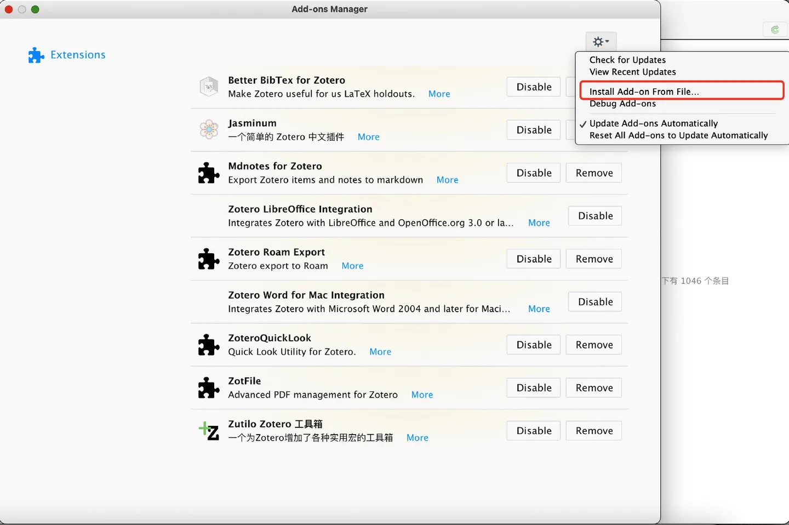
Task: Click the Zotero Roam Export puzzle icon
Action: coord(209,259)
